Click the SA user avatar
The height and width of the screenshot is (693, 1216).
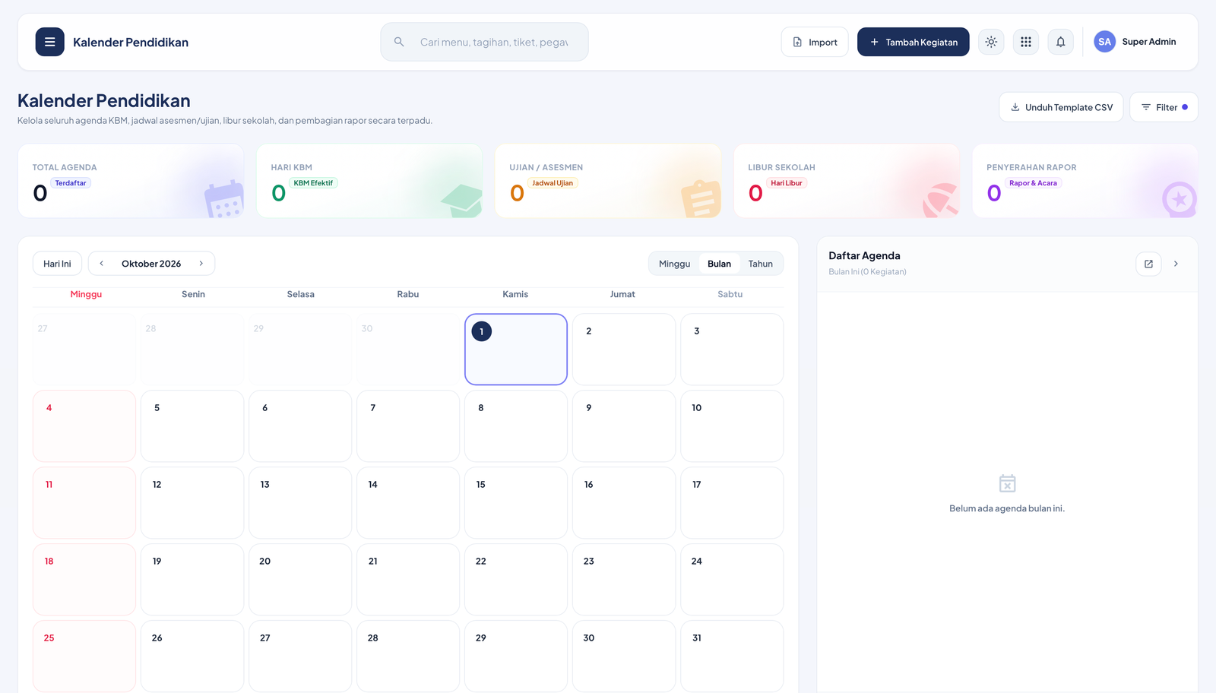(x=1104, y=42)
